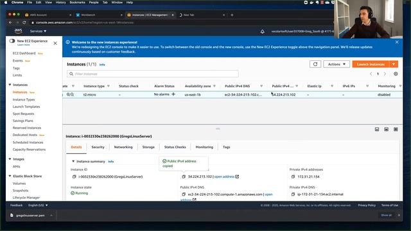Image resolution: width=411 pixels, height=231 pixels.
Task: Set details panel to half-height layout
Action: 387,130
